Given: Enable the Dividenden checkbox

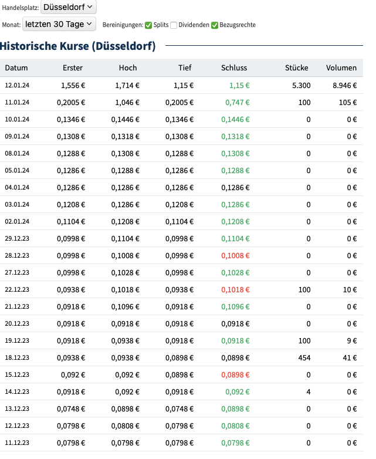Looking at the screenshot, I should coord(174,25).
